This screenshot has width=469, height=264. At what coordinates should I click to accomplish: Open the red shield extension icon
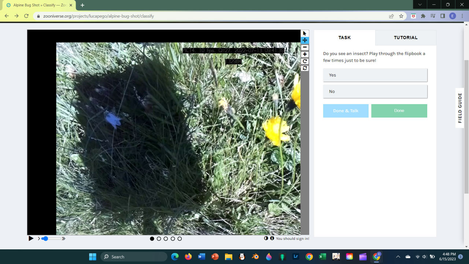point(413,16)
